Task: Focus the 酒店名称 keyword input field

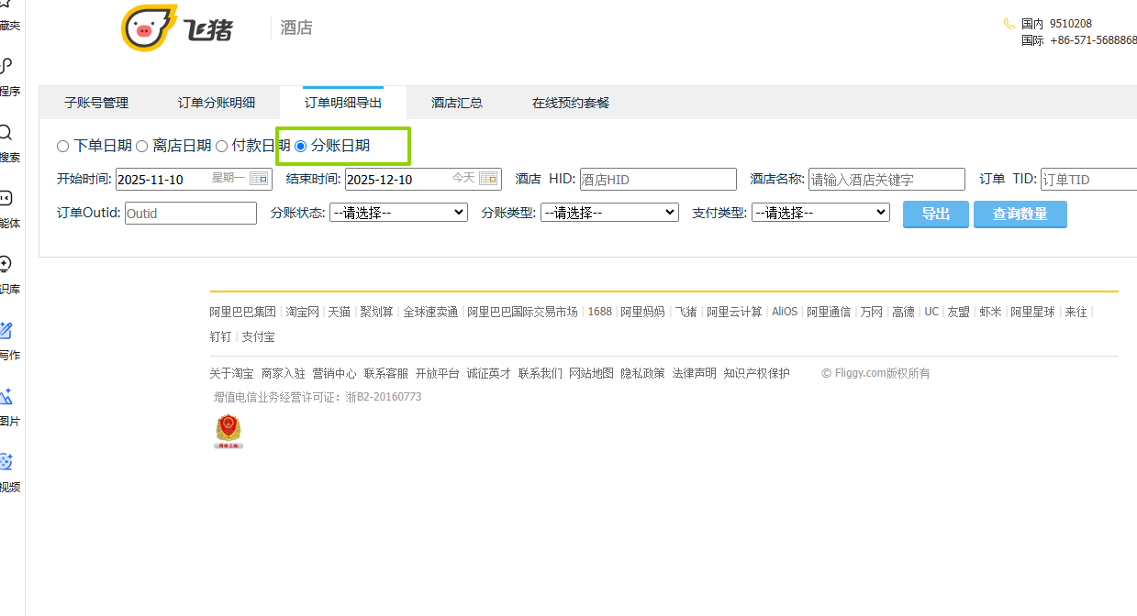Action: [x=886, y=180]
